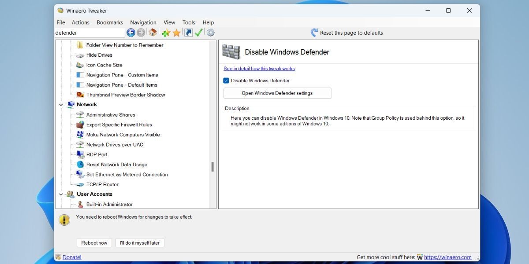Click Open Windows Defender settings button
The image size is (529, 264).
277,93
